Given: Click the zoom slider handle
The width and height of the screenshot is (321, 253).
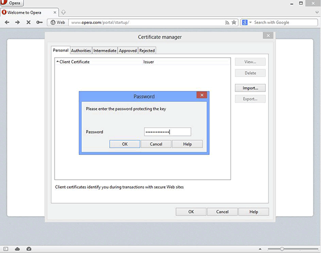Looking at the screenshot, I should click(282, 249).
